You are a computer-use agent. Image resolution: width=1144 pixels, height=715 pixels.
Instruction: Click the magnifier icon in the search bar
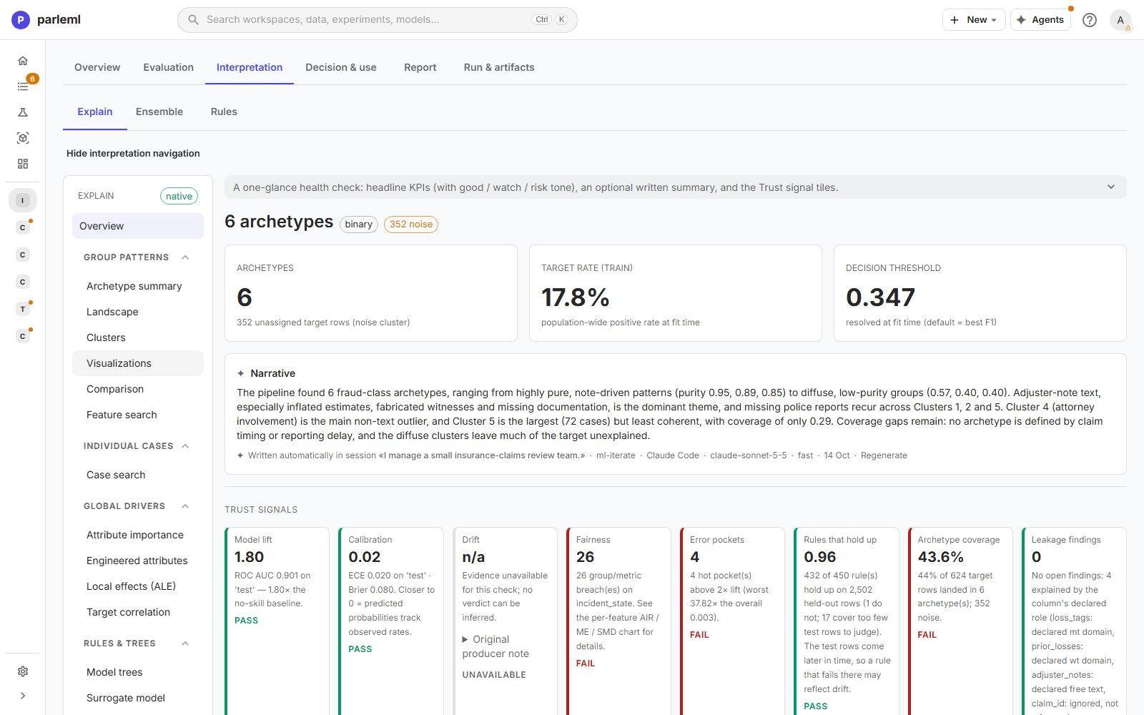[193, 19]
